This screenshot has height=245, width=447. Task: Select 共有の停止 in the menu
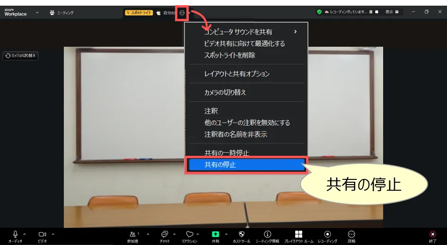(246, 165)
